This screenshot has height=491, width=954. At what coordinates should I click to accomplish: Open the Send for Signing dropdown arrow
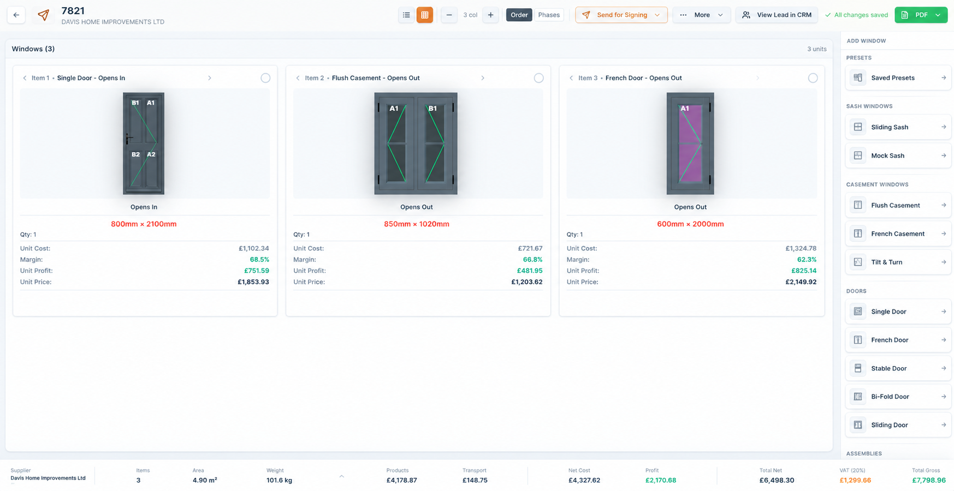[657, 15]
